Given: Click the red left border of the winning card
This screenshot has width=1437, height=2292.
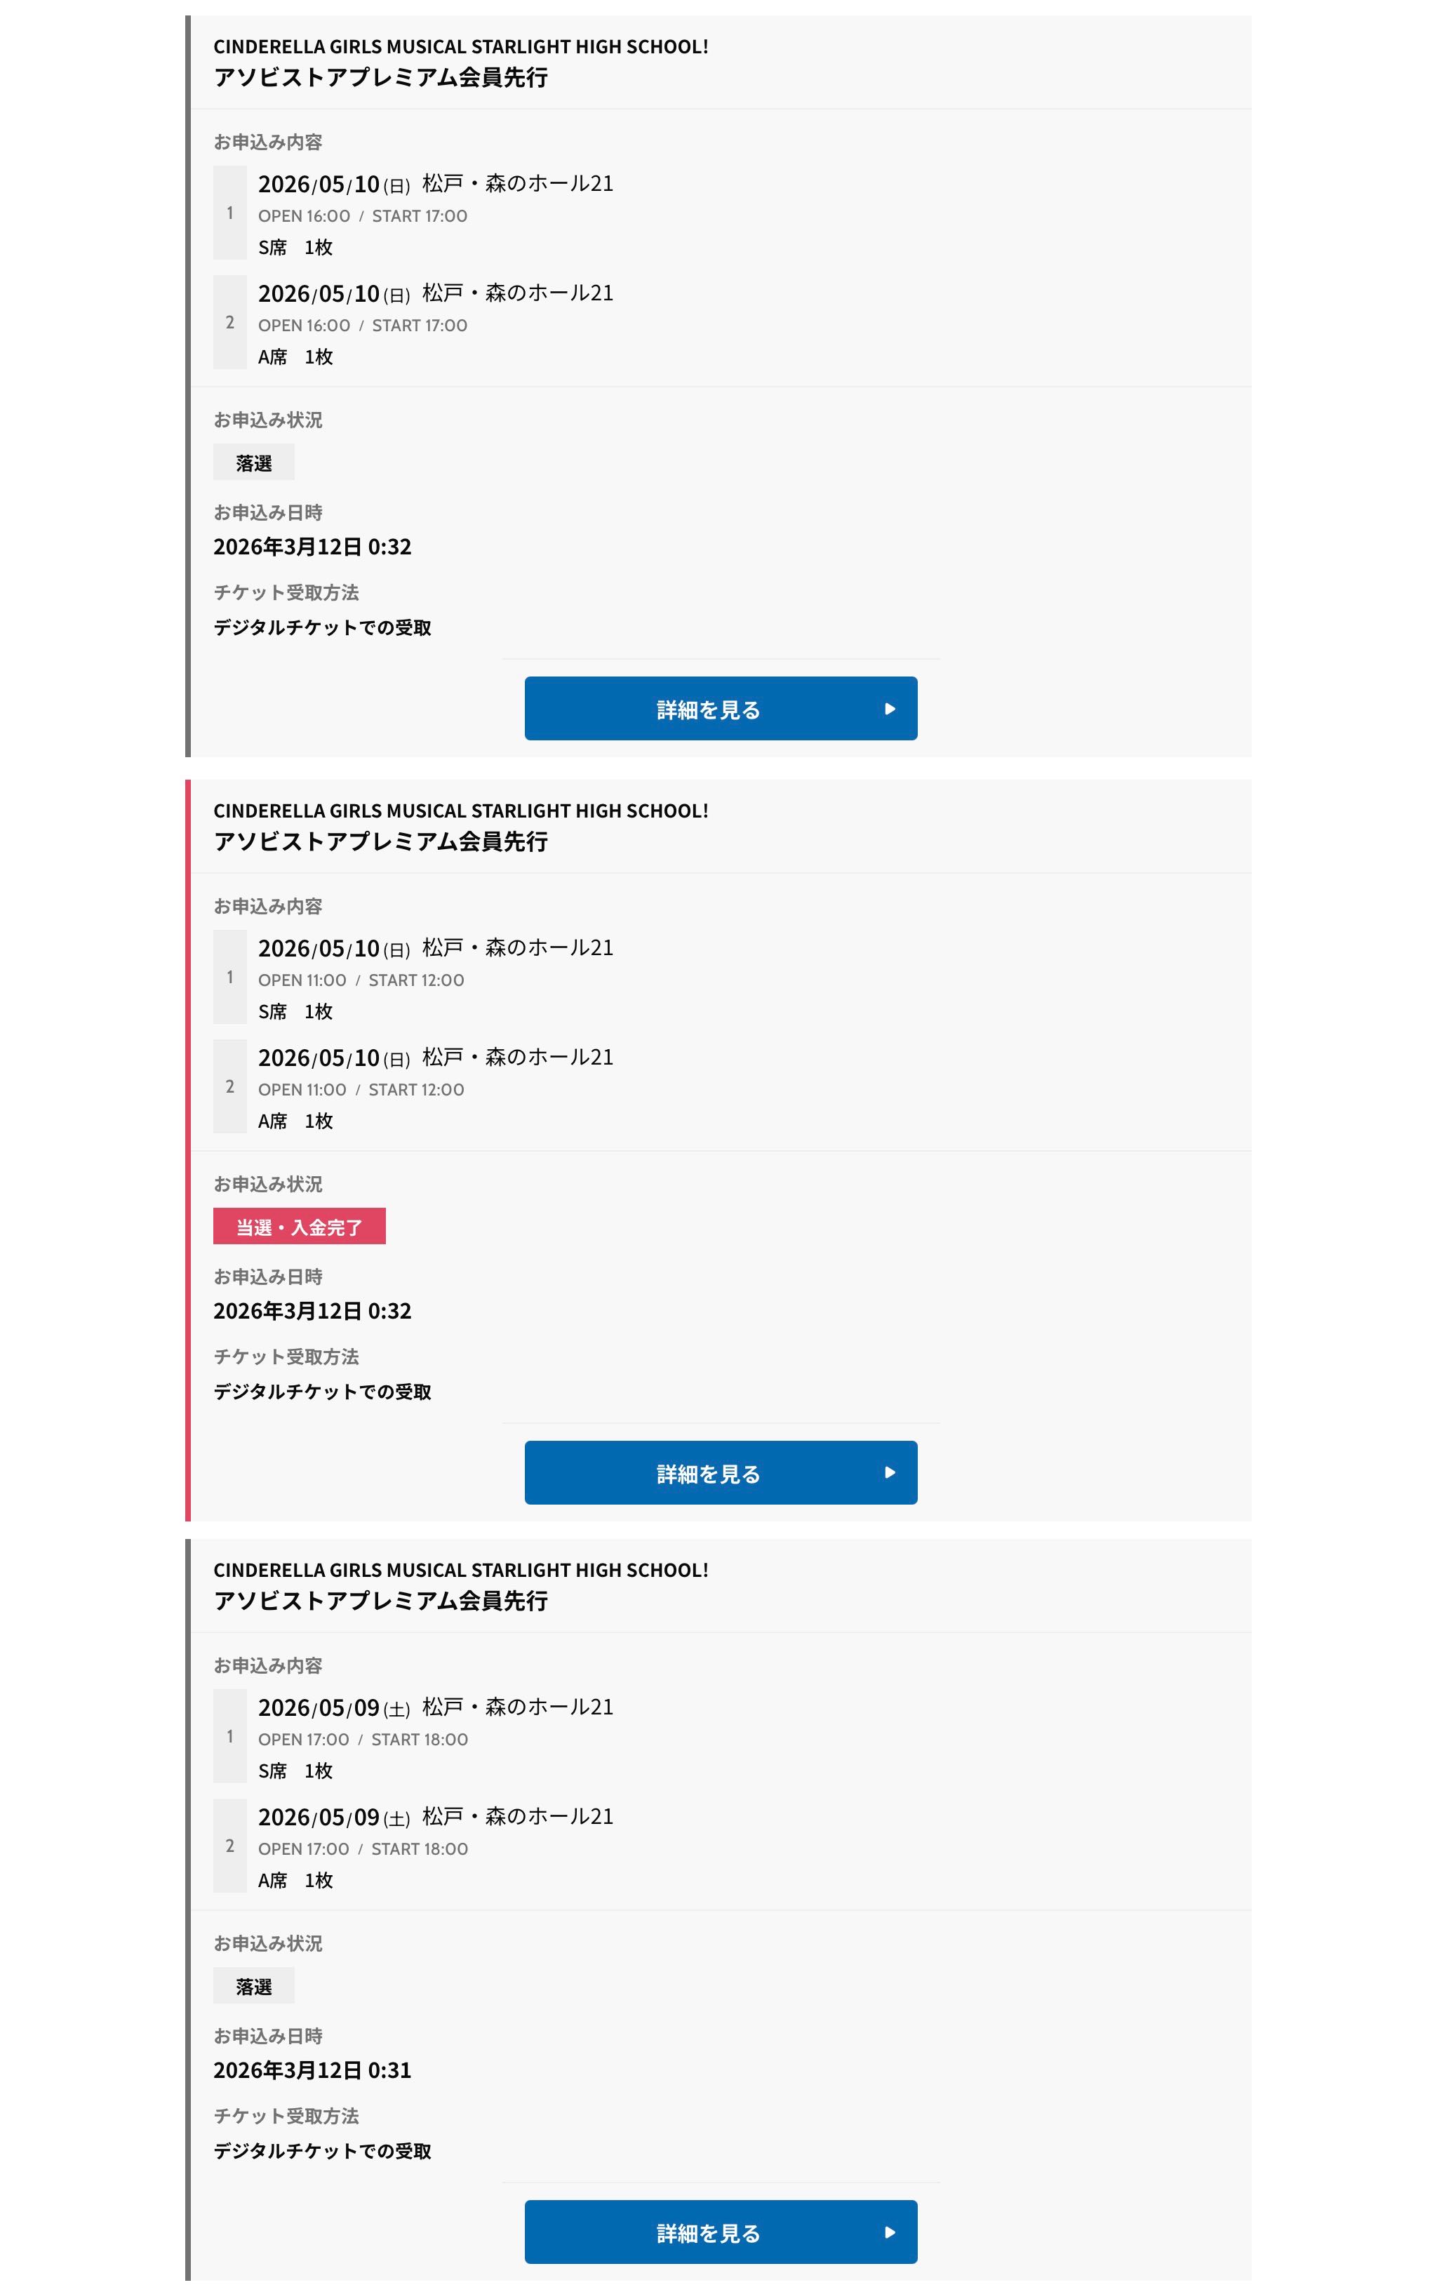Looking at the screenshot, I should pos(188,1150).
